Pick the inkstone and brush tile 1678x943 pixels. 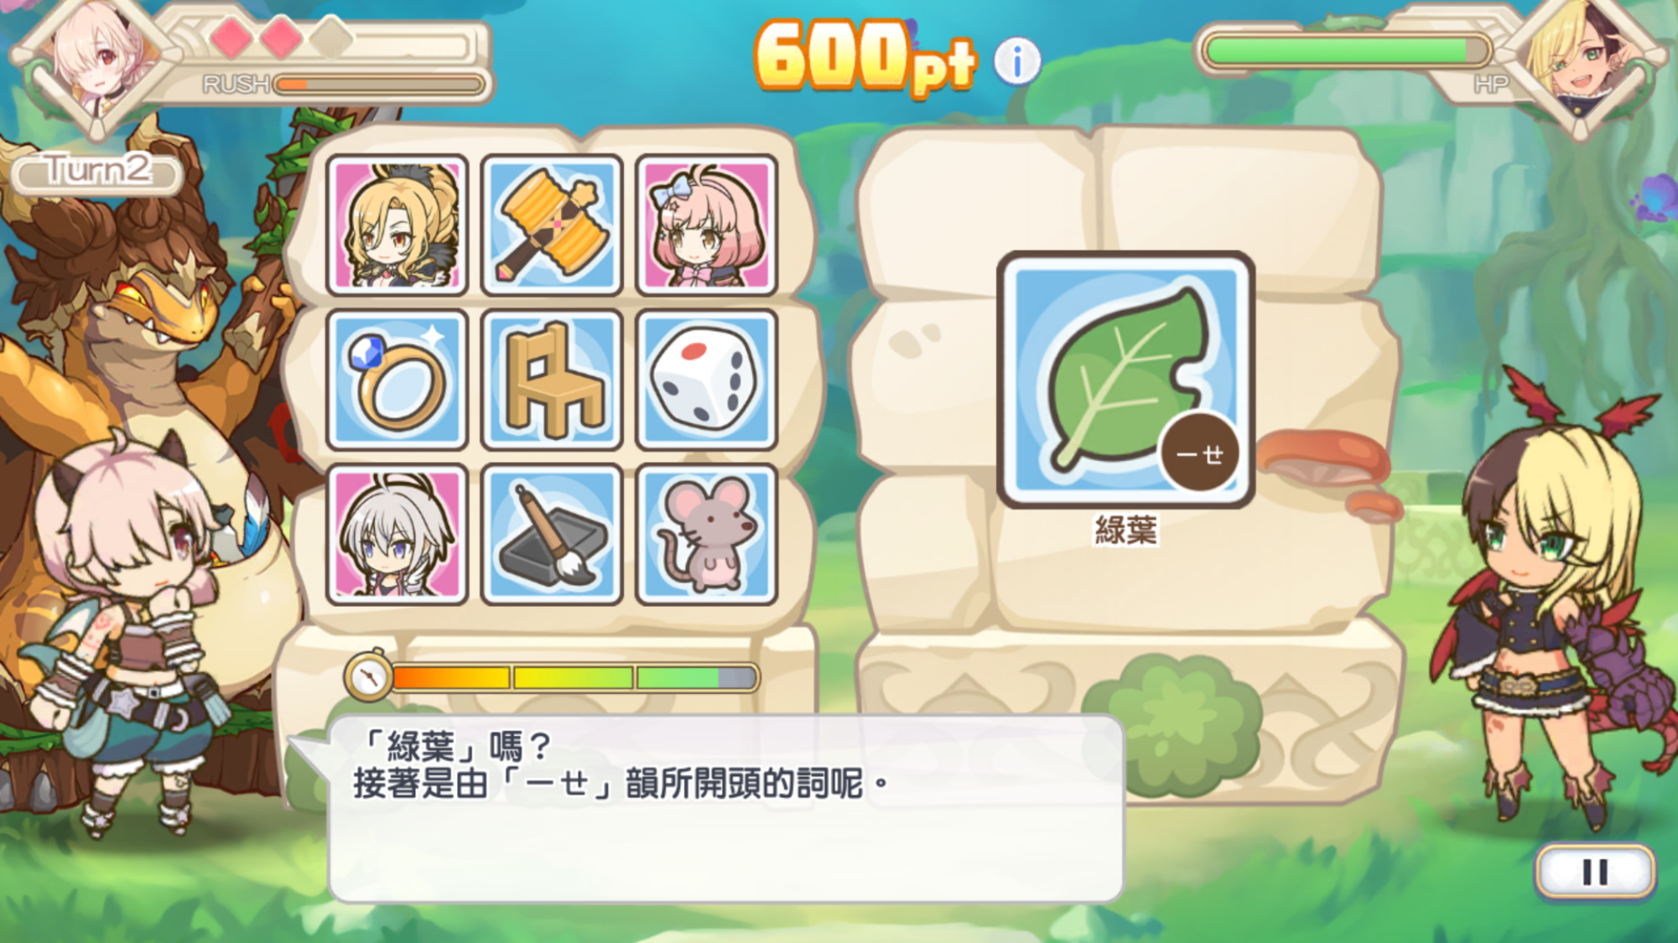552,534
